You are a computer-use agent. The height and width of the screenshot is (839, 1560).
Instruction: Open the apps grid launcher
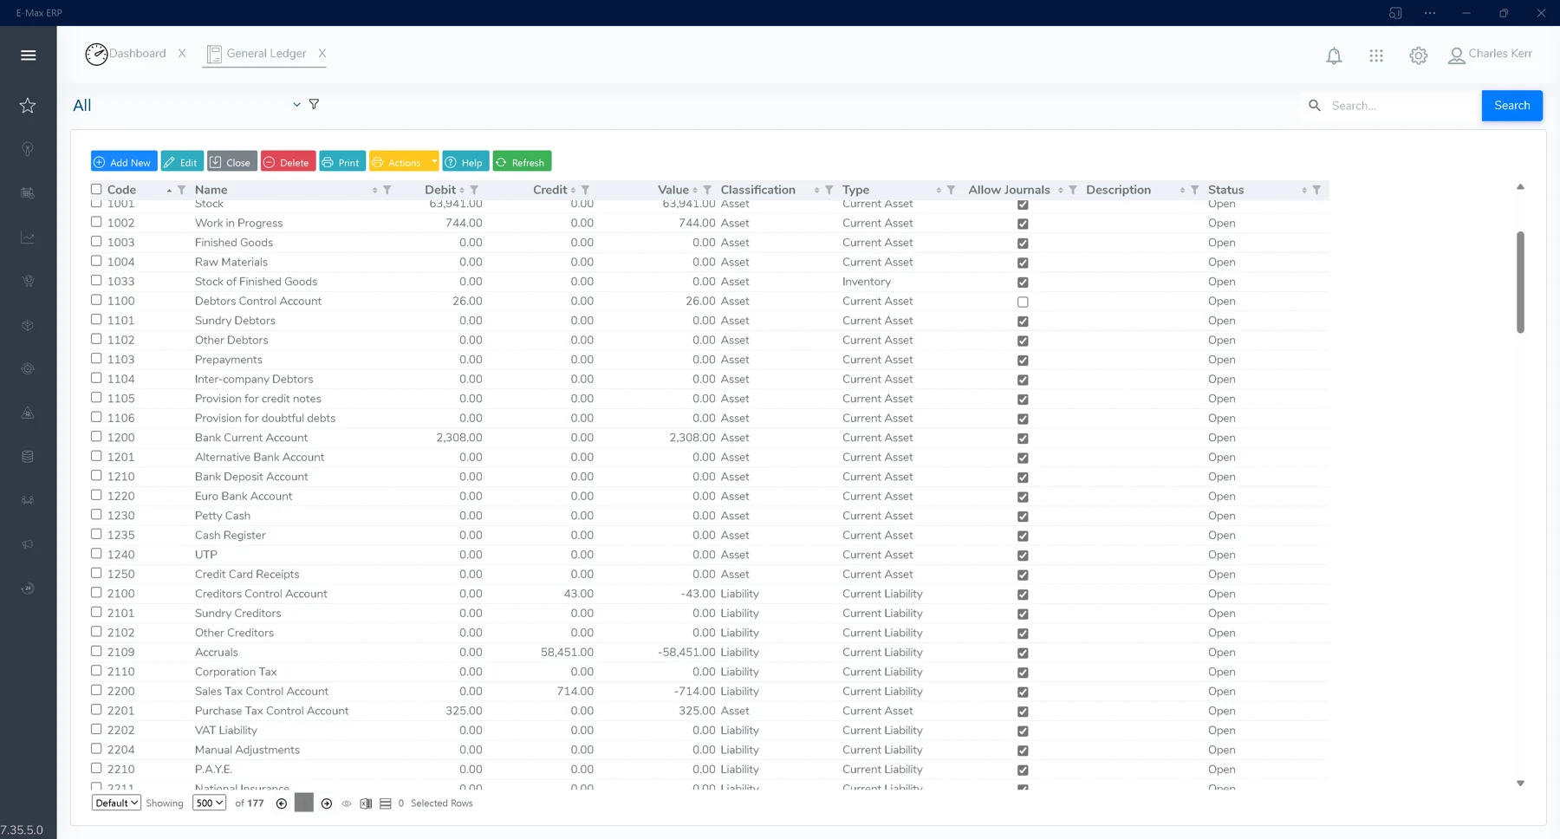1376,55
